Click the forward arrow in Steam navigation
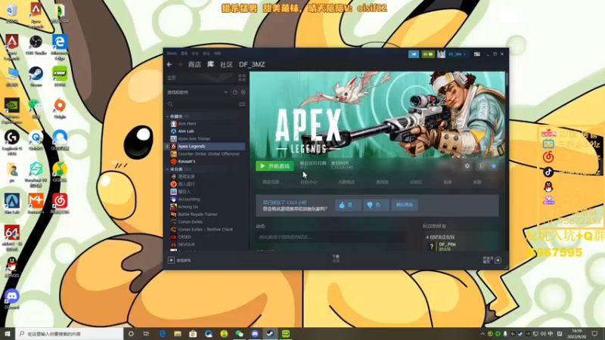This screenshot has height=340, width=605. point(179,64)
